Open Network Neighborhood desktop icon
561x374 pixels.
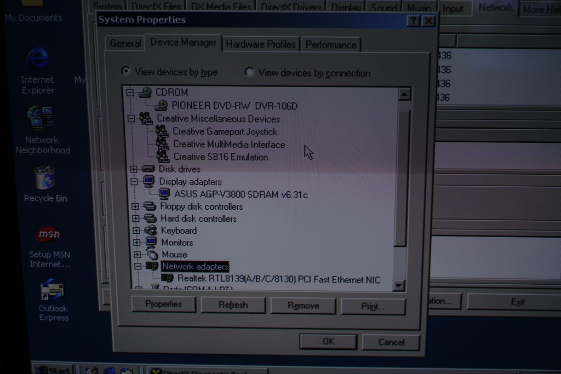click(41, 118)
